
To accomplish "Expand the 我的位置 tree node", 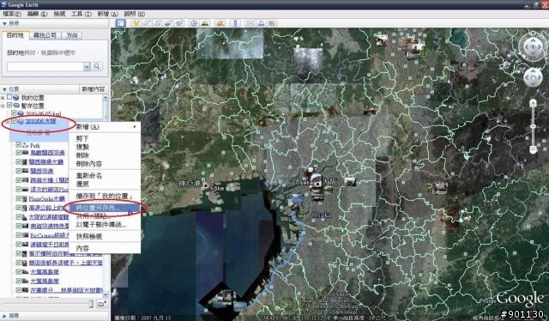I will (3, 98).
